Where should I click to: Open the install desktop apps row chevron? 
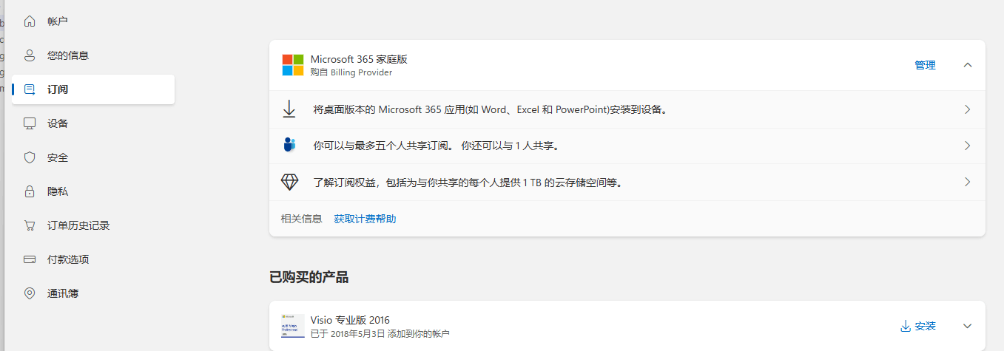point(968,109)
